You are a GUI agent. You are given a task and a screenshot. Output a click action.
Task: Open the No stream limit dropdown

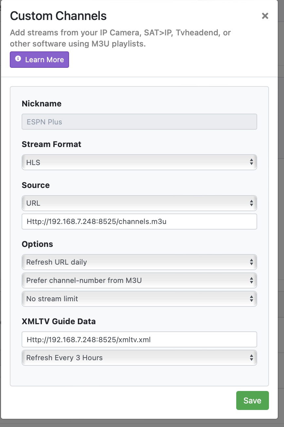[139, 299]
